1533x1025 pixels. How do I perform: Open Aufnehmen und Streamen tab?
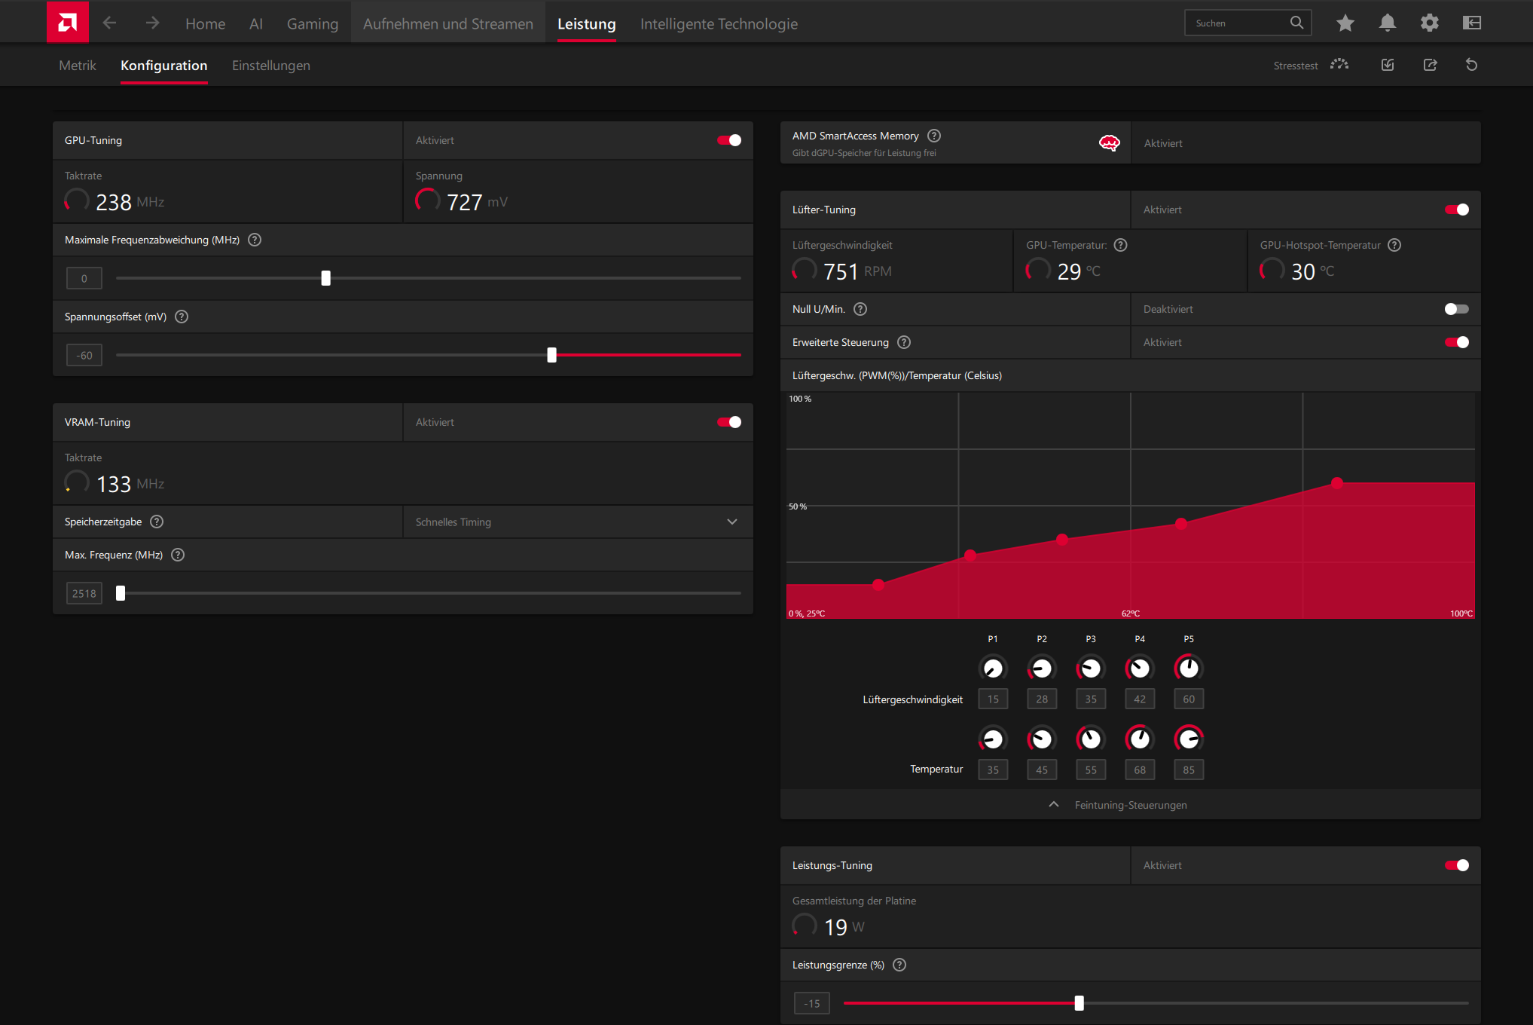(448, 23)
